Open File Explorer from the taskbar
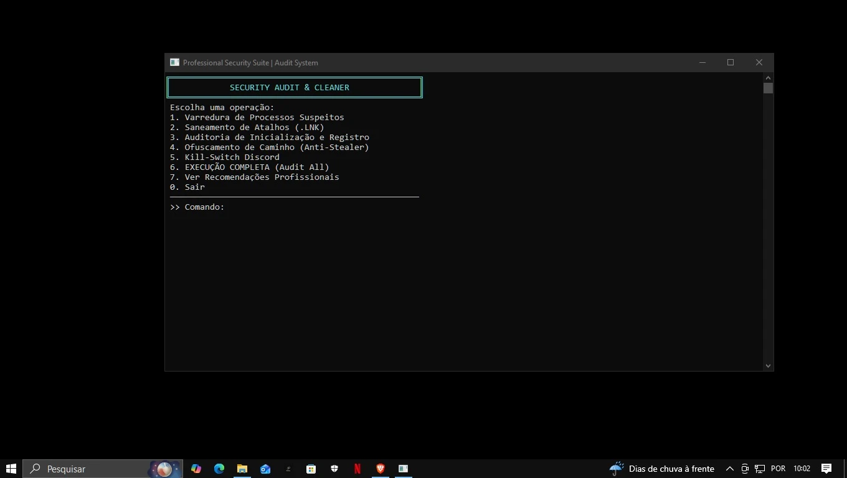 tap(242, 469)
